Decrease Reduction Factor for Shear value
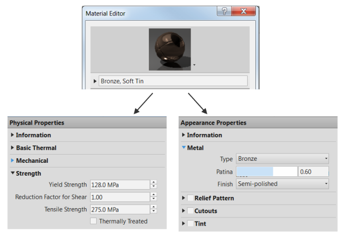 pos(153,199)
